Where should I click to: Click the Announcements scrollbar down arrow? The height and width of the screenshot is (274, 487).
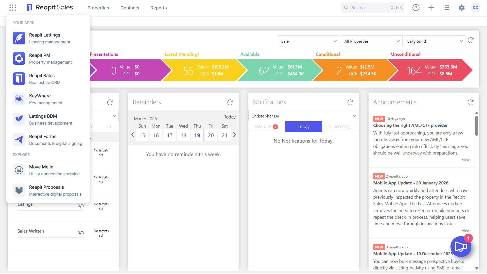pyautogui.click(x=477, y=268)
